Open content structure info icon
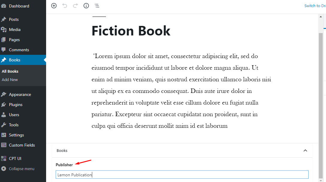 [x=86, y=6]
